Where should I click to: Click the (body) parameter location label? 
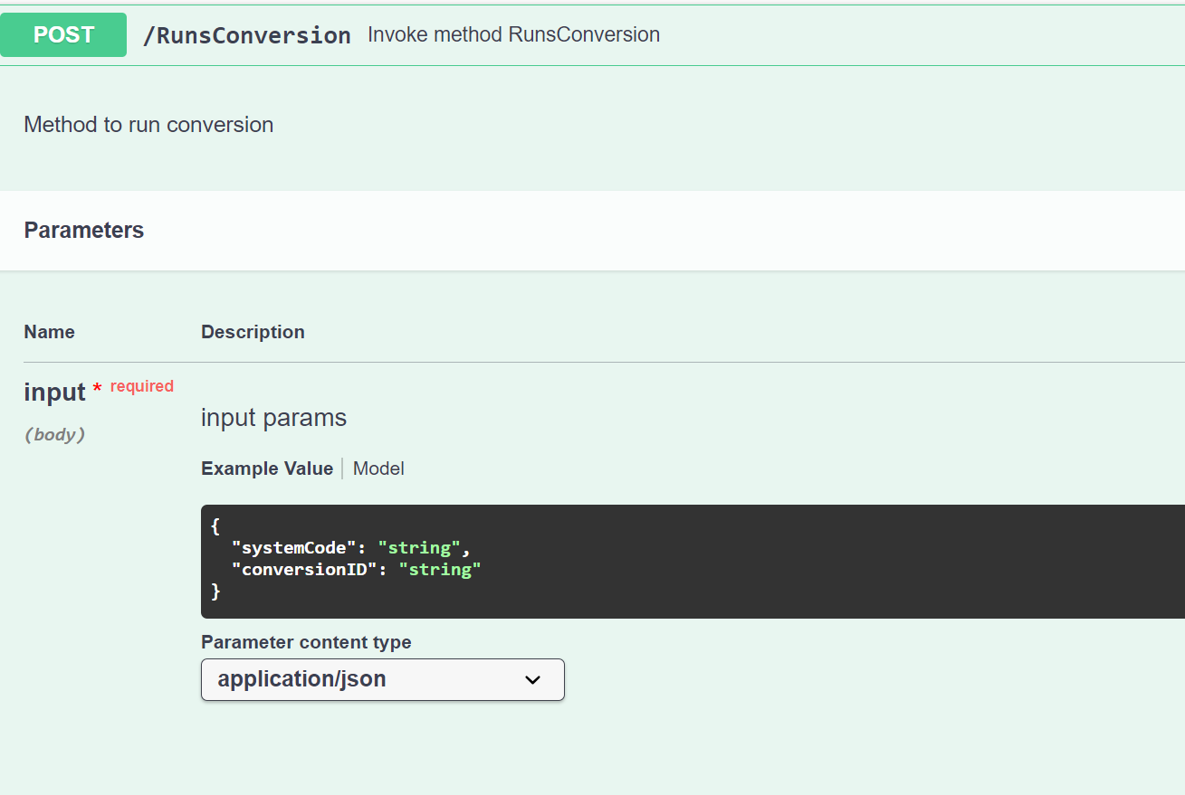[54, 435]
